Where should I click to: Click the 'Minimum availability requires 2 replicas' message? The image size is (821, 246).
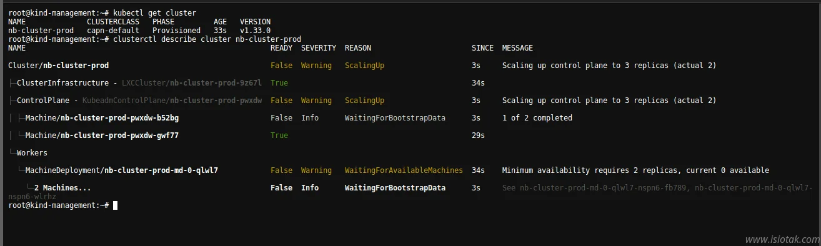click(x=635, y=170)
